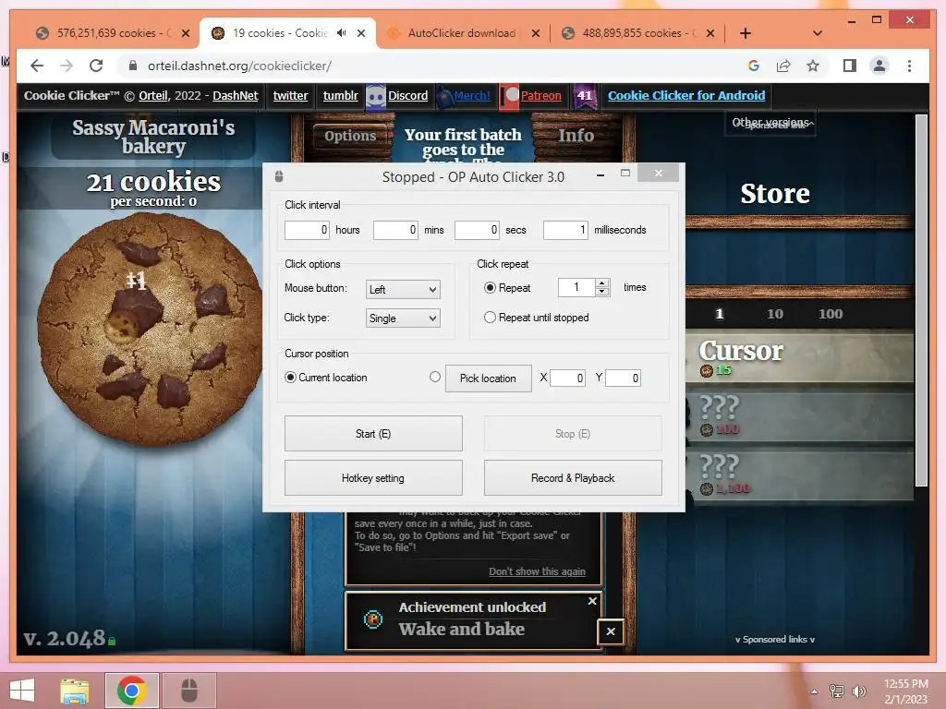Click the network tray icon
The height and width of the screenshot is (709, 946).
pos(837,691)
